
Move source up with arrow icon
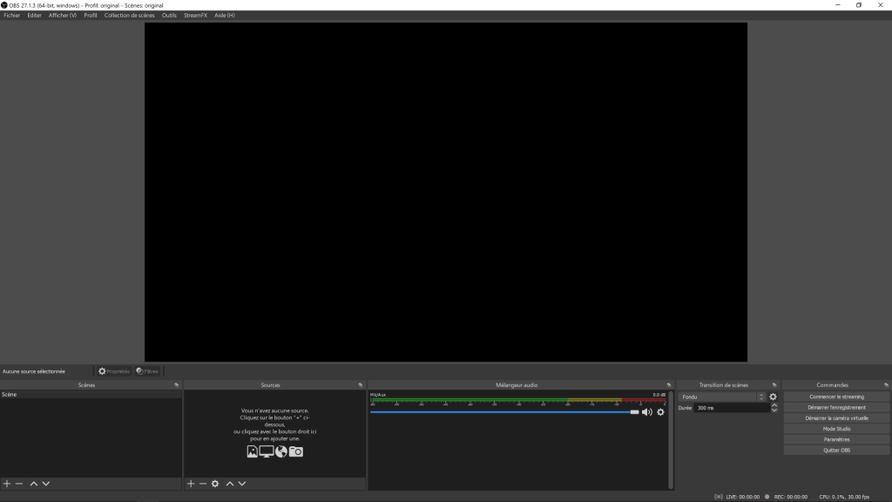[230, 484]
